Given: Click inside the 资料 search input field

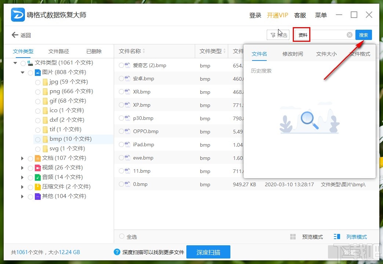Looking at the screenshot, I should pyautogui.click(x=323, y=34).
